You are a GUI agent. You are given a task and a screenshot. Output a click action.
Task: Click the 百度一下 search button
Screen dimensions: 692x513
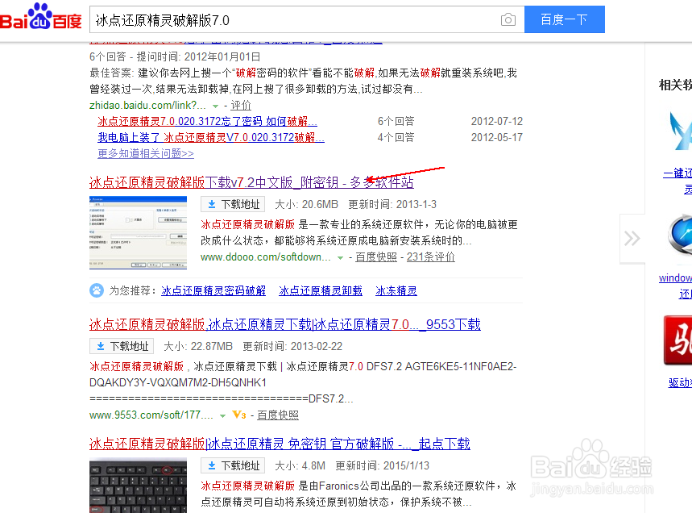[x=565, y=19]
